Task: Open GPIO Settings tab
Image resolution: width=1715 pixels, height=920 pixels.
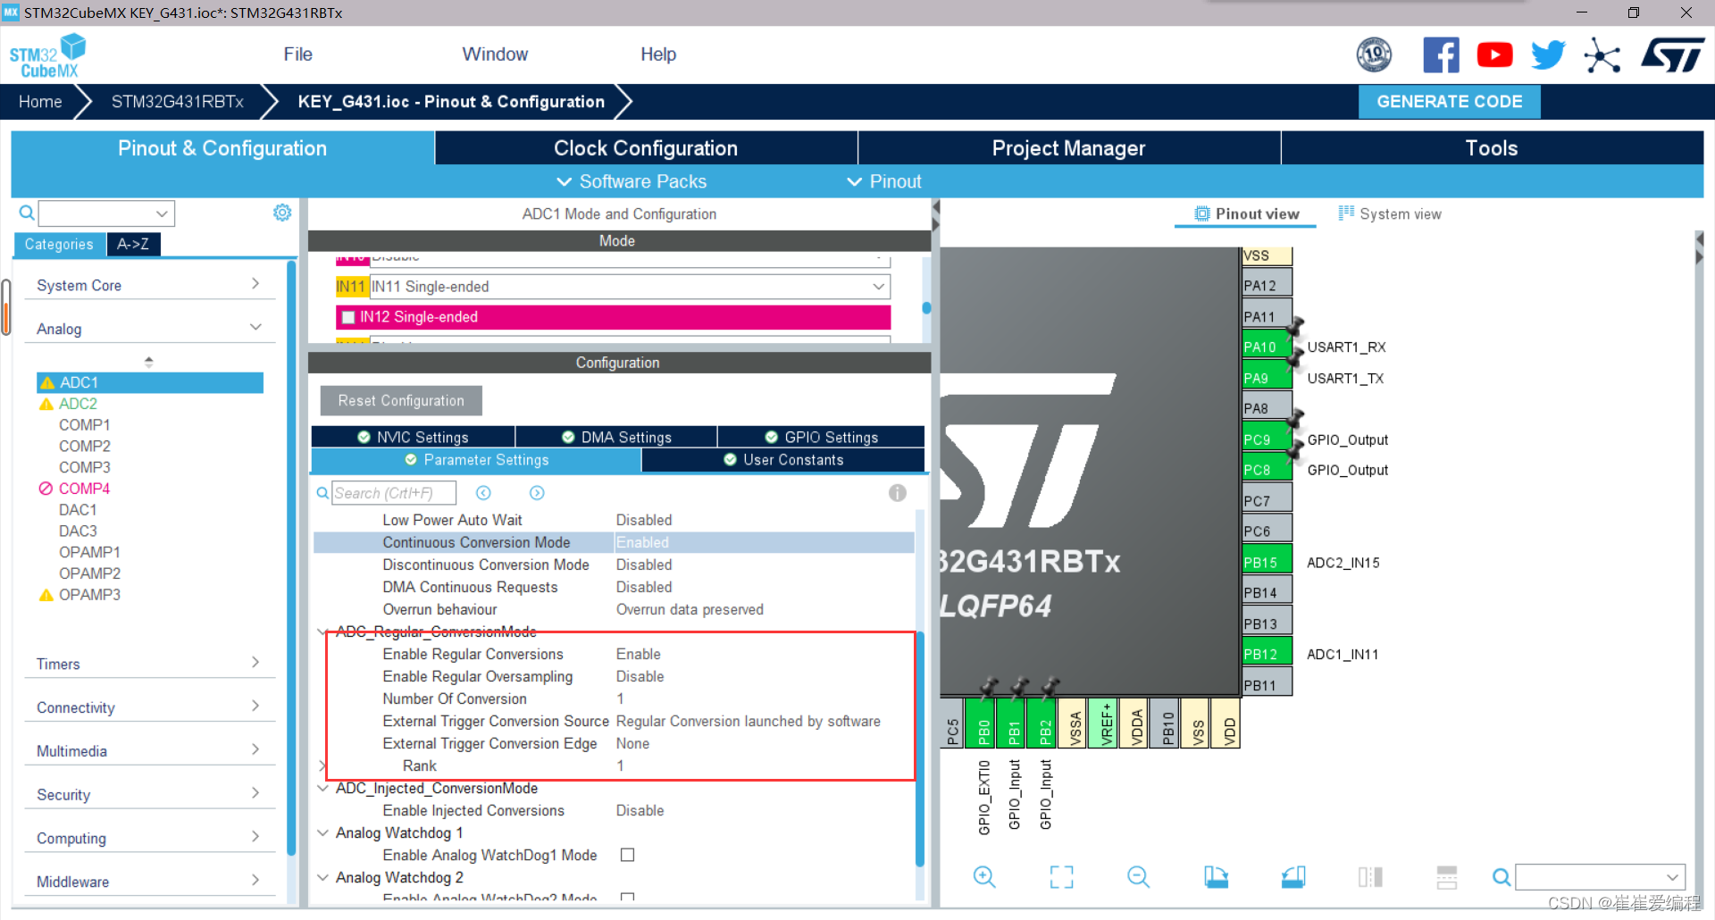Action: 822,437
